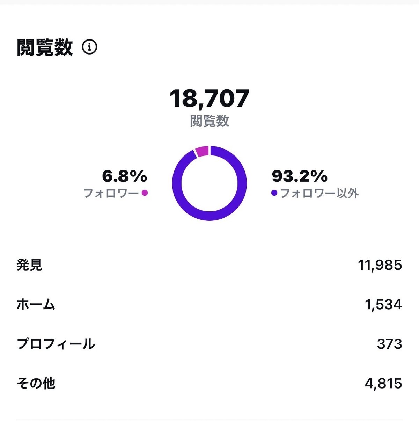The width and height of the screenshot is (419, 421).
Task: Click the 1,534 home count
Action: 383,305
